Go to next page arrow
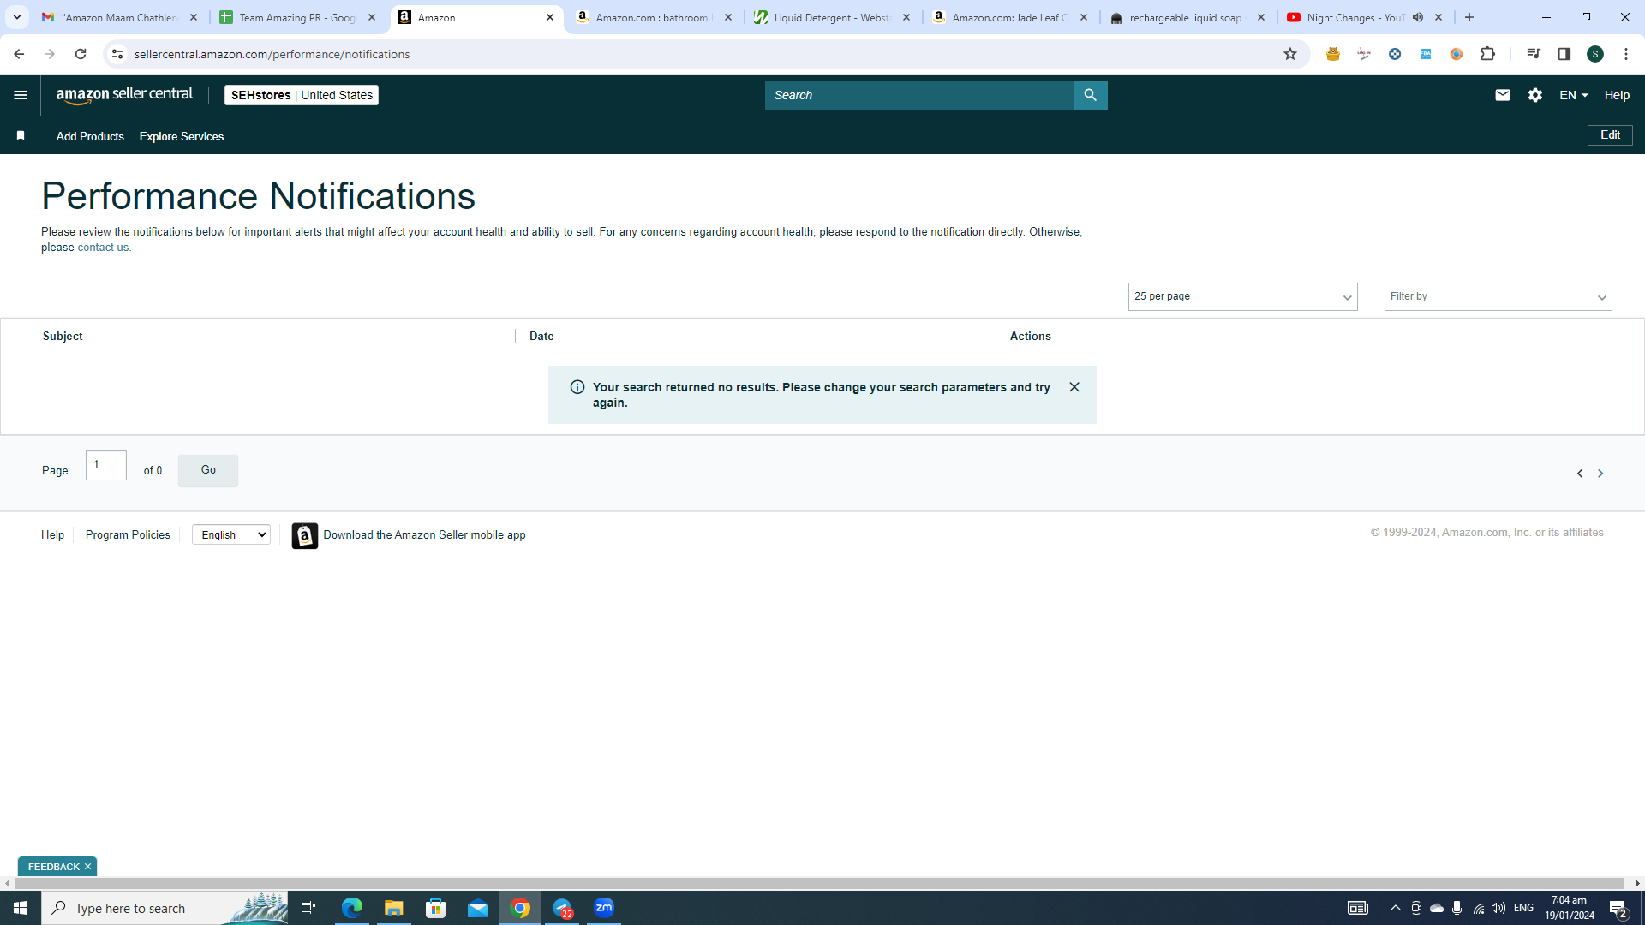The height and width of the screenshot is (925, 1645). tap(1600, 474)
